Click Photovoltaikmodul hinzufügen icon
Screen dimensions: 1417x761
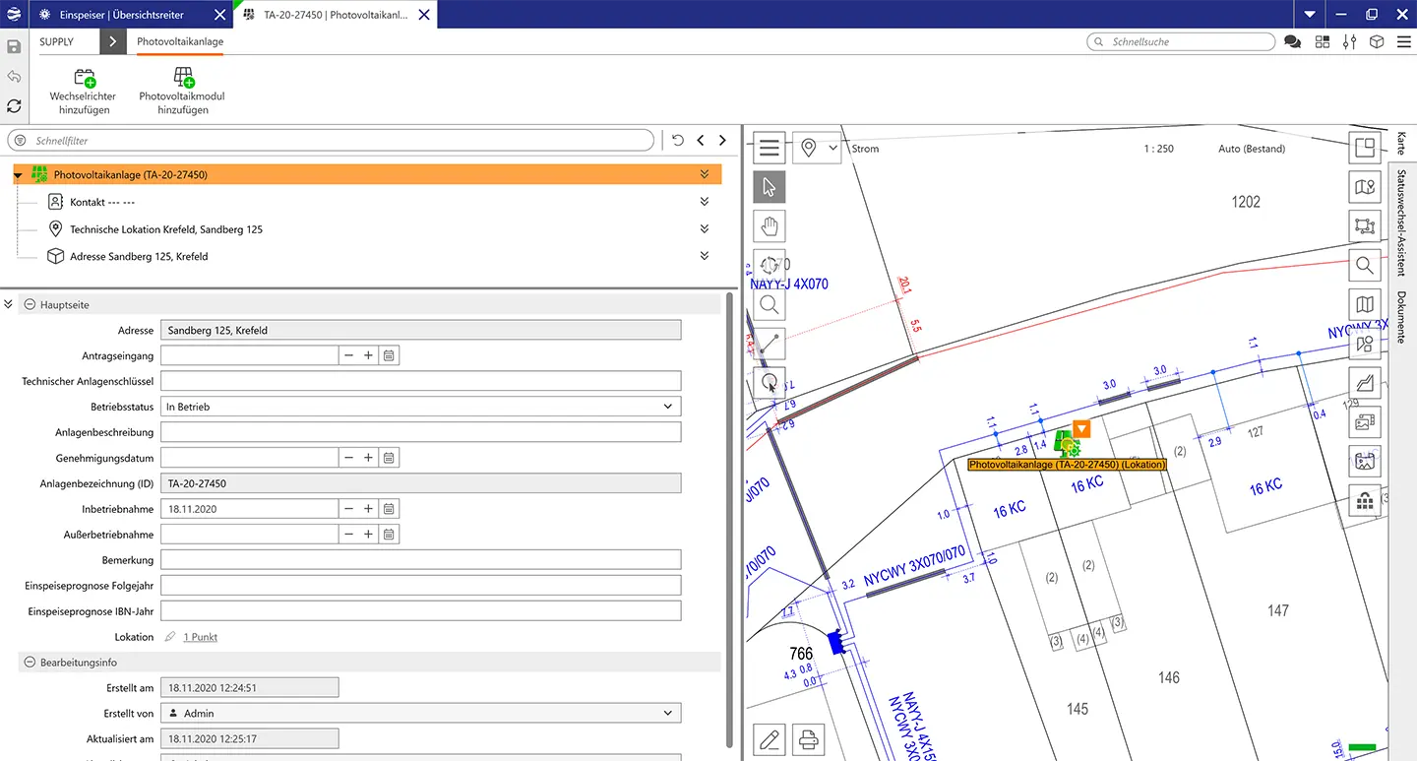pos(182,79)
